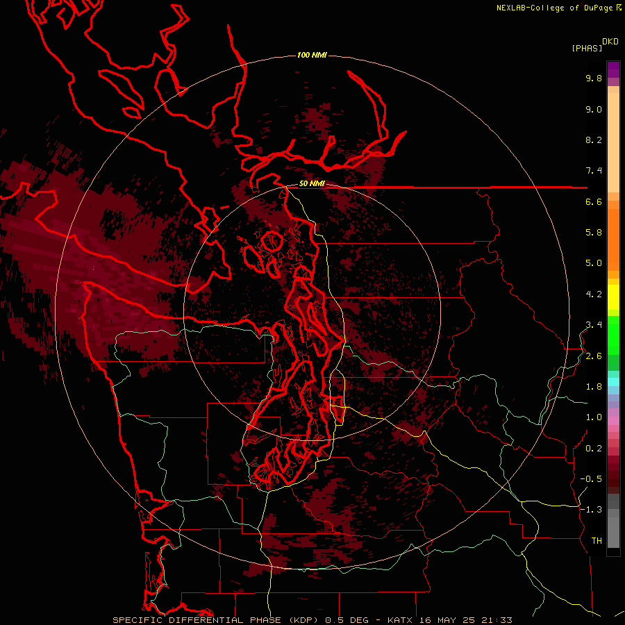Click the (KDP) abbreviation in caption
Viewport: 625px width, 625px height.
click(303, 620)
